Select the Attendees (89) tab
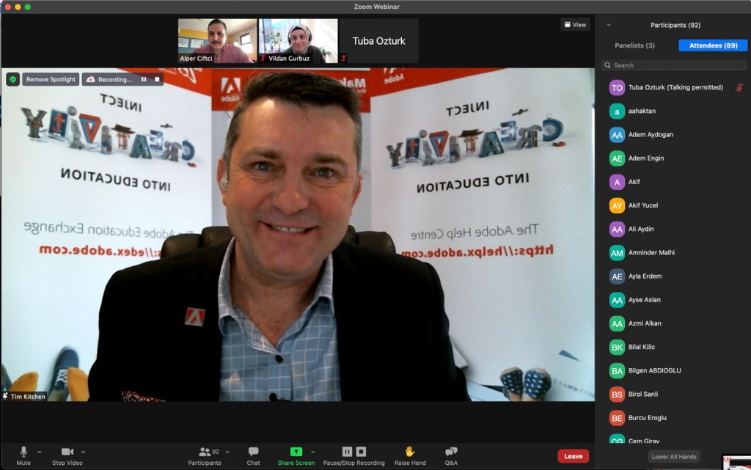The image size is (751, 470). (x=713, y=45)
